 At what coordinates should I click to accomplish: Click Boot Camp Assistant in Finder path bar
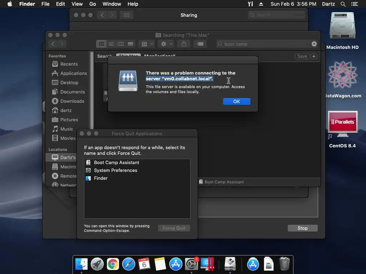[x=221, y=182]
